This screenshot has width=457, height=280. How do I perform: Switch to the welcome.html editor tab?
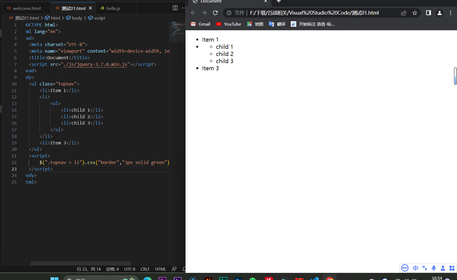tap(27, 8)
